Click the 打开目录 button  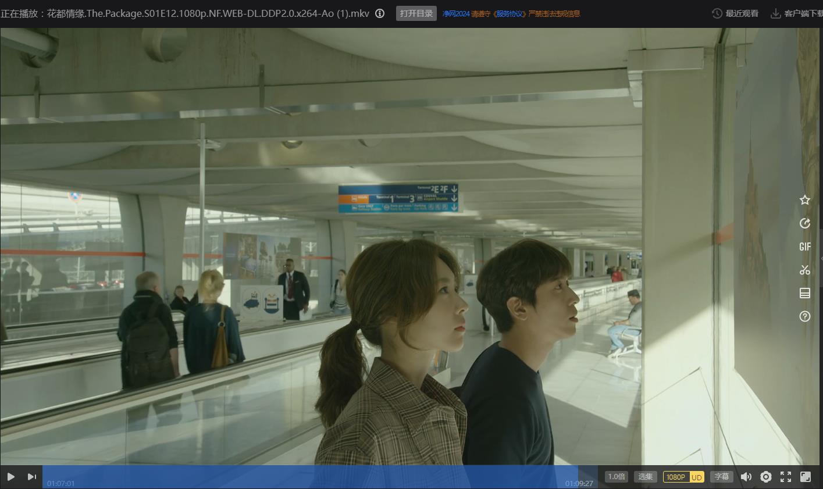416,13
